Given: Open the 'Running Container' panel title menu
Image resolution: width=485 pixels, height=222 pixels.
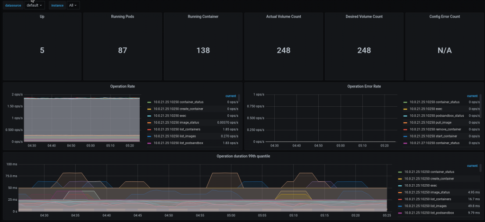Looking at the screenshot, I should 203,17.
